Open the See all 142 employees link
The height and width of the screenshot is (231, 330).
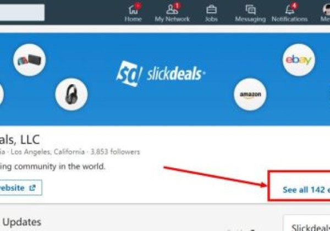pyautogui.click(x=306, y=190)
